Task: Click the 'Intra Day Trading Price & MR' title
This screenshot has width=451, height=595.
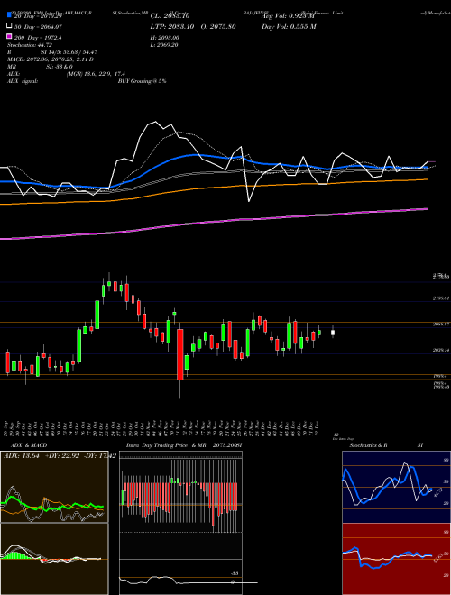Action: (166, 445)
